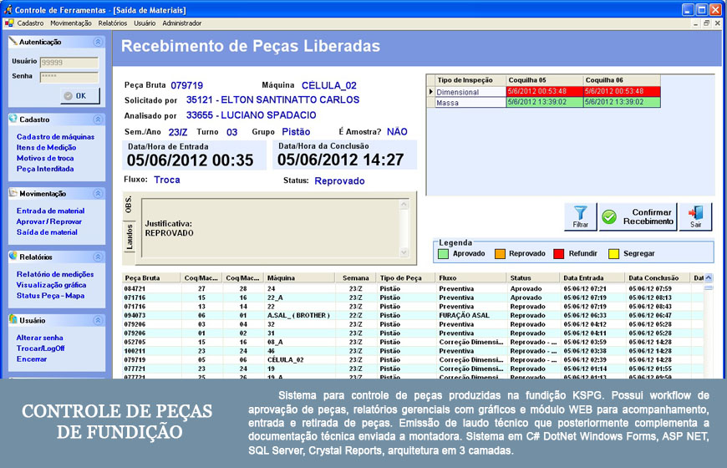The height and width of the screenshot is (468, 727).
Task: Open Aprovar / Reprovar link
Action: [49, 221]
